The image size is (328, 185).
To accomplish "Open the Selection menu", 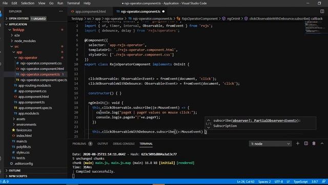I will (x=28, y=3).
